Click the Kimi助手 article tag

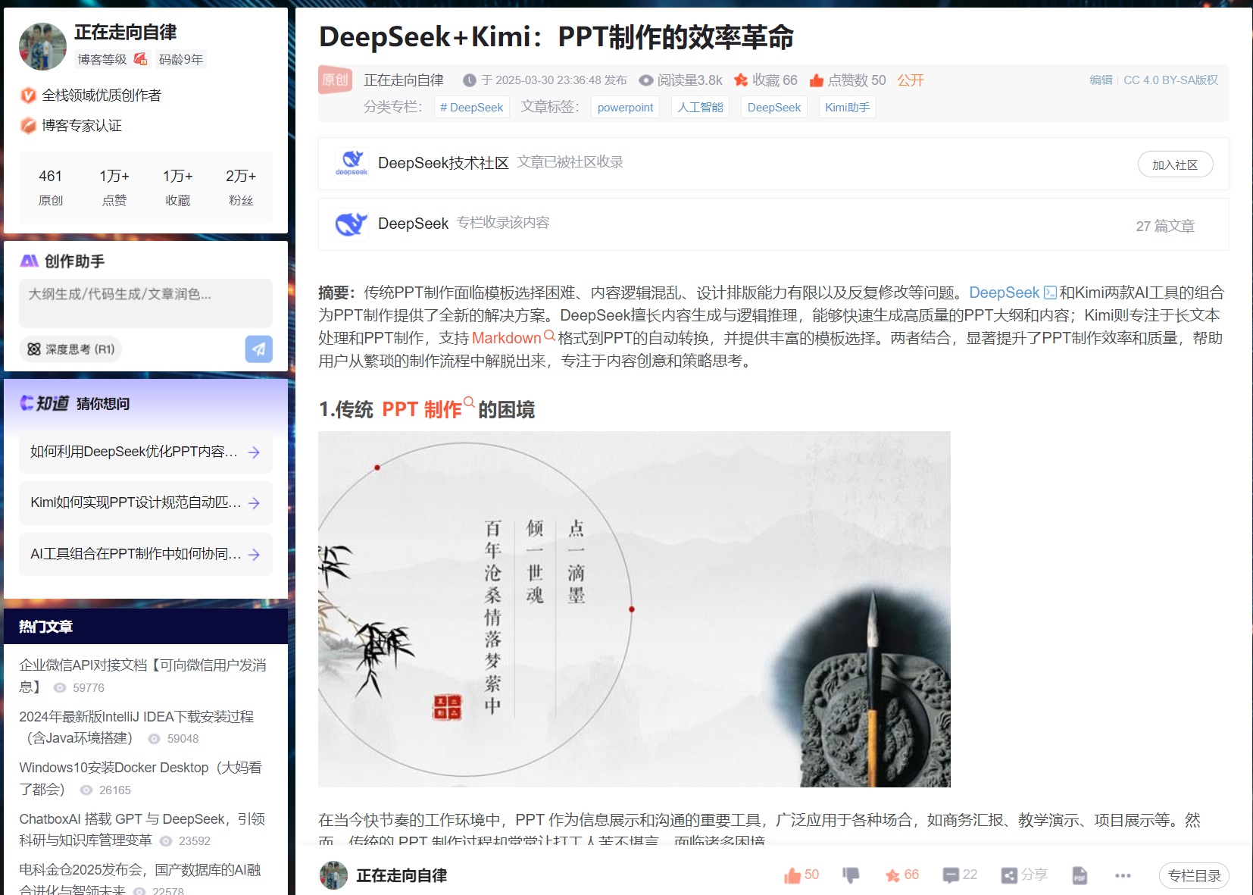point(847,107)
